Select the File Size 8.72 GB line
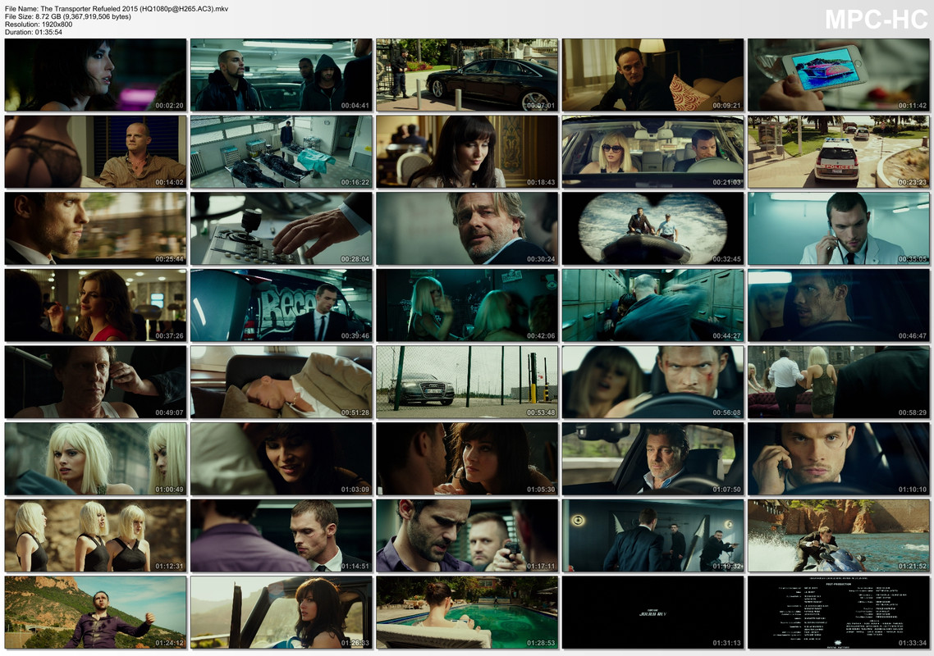 pyautogui.click(x=68, y=16)
